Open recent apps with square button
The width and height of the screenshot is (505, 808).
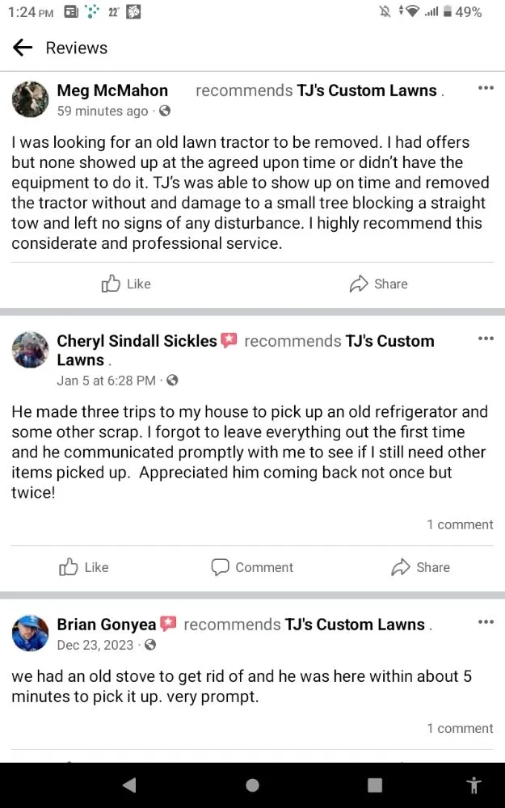pyautogui.click(x=375, y=785)
